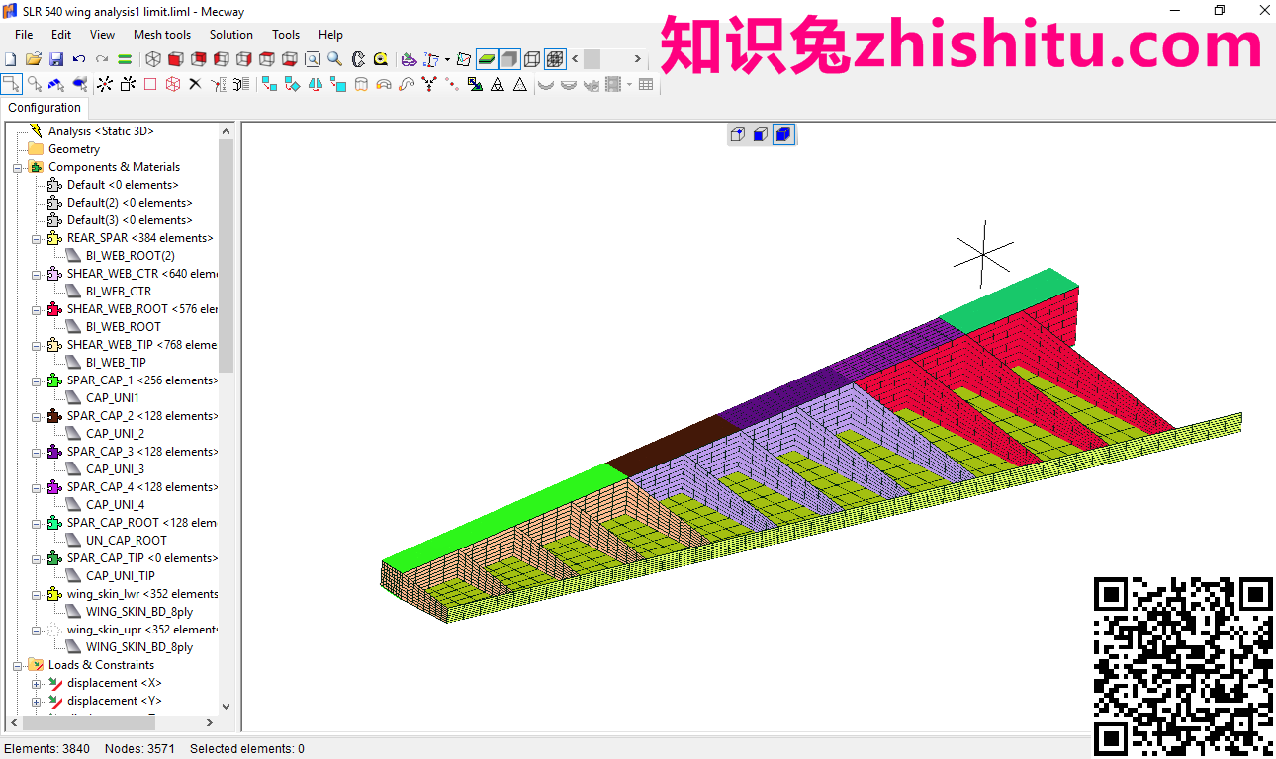Click the table grid icon in toolbar

point(646,84)
